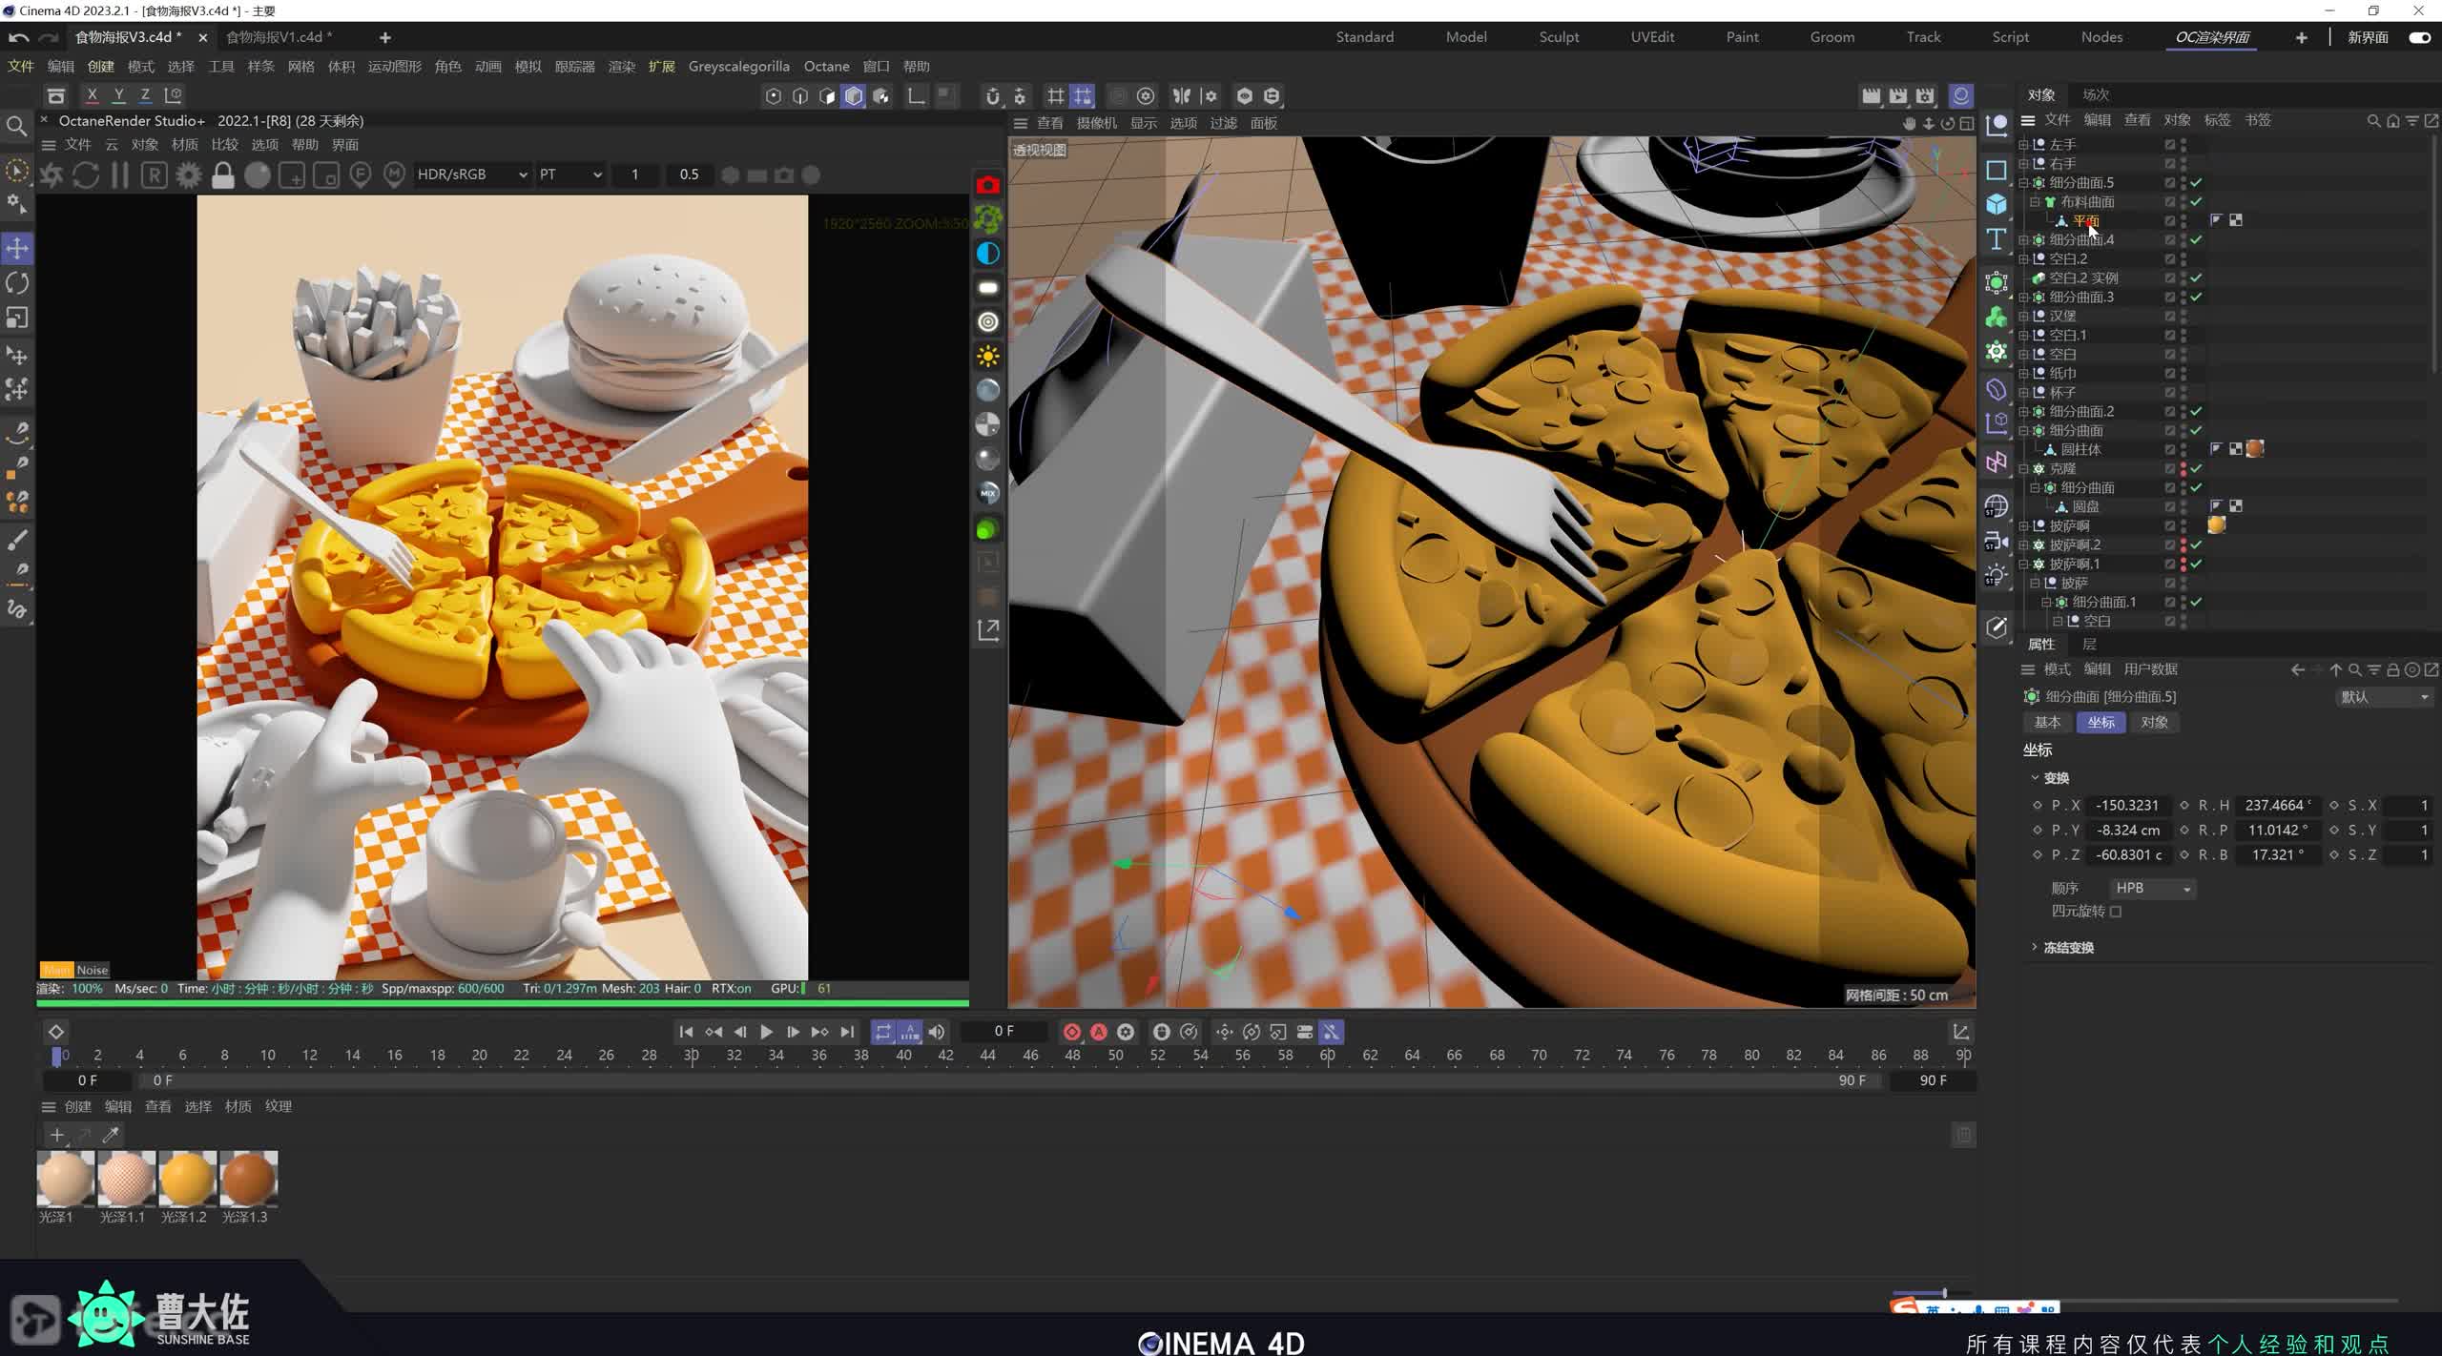Select the Rotate tool in left toolbar
This screenshot has width=2442, height=1356.
pyautogui.click(x=17, y=283)
